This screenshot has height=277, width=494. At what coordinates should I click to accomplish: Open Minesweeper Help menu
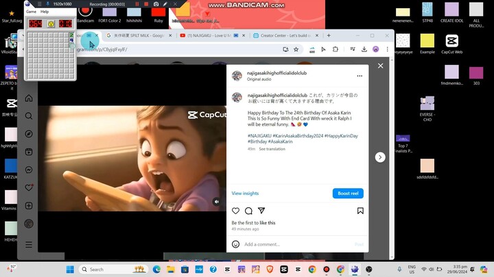[45, 12]
